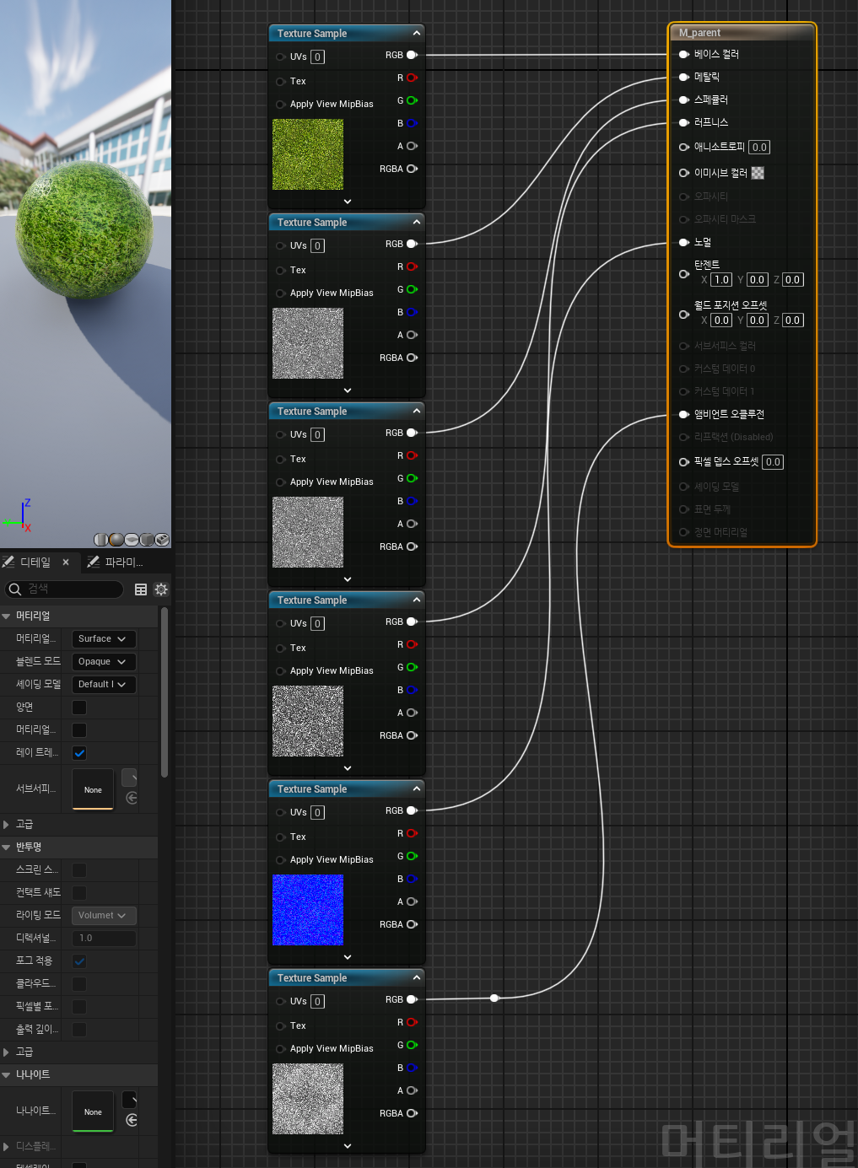The height and width of the screenshot is (1168, 858).
Task: Click green G output pin of first Texture Sample
Action: tap(412, 100)
